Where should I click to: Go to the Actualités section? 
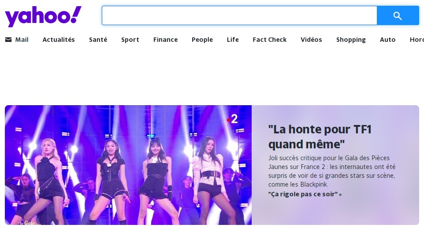coord(59,40)
